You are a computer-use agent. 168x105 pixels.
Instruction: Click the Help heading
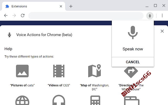pyautogui.click(x=8, y=49)
